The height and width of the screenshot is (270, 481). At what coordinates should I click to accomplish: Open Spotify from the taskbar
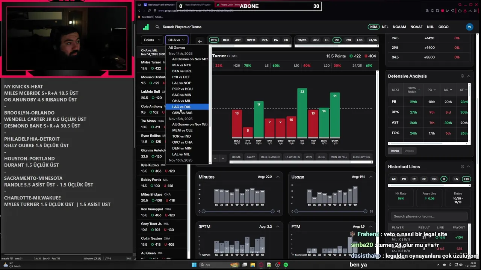click(x=286, y=265)
